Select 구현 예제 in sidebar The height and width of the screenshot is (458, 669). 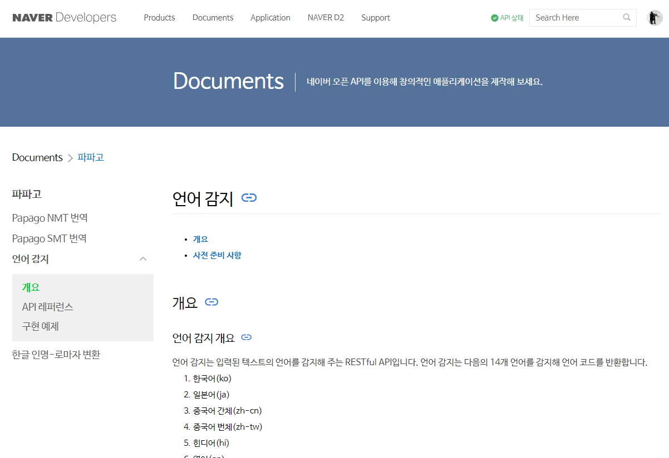41,326
